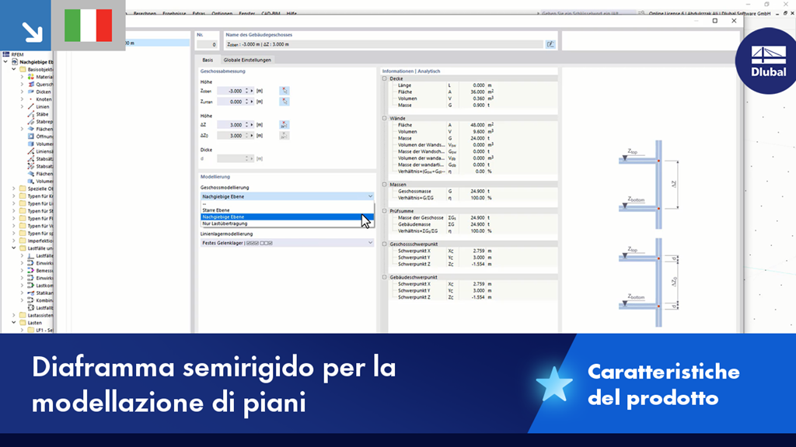Select Starre Ebene from the open dropdown list

[225, 210]
